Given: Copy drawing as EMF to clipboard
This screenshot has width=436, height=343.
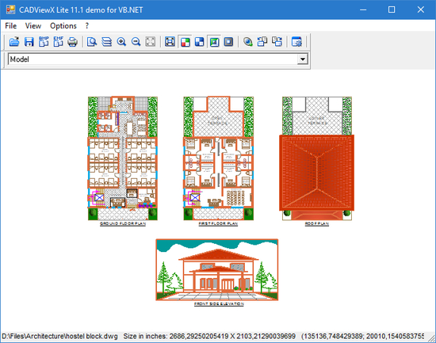Looking at the screenshot, I should [x=58, y=42].
